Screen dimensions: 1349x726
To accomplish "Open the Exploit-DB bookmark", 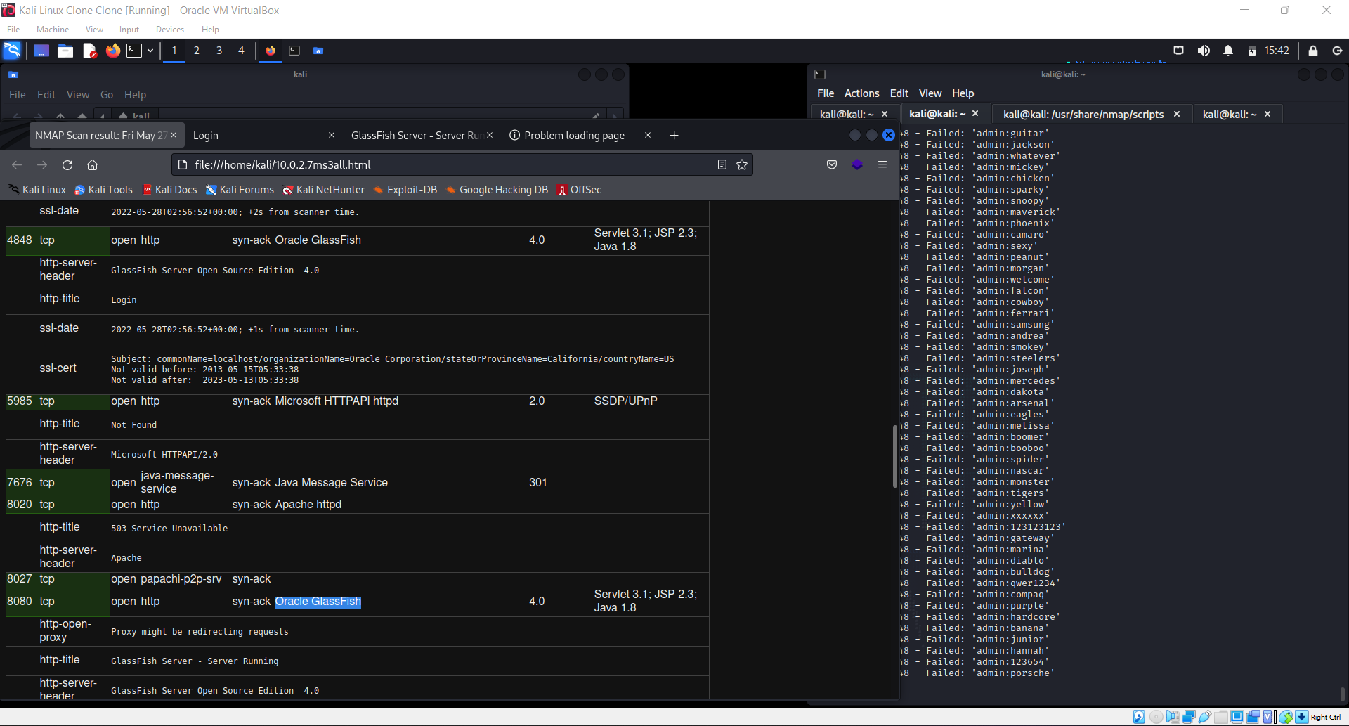I will pyautogui.click(x=406, y=190).
